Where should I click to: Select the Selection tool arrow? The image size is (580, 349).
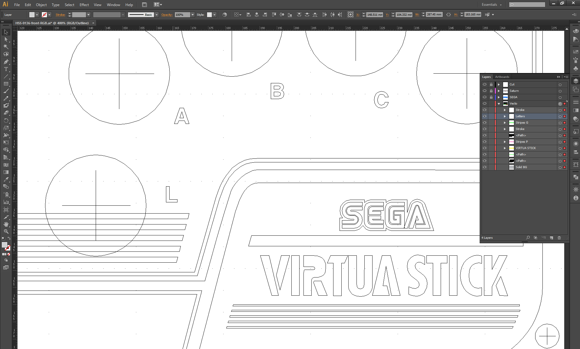coord(6,32)
